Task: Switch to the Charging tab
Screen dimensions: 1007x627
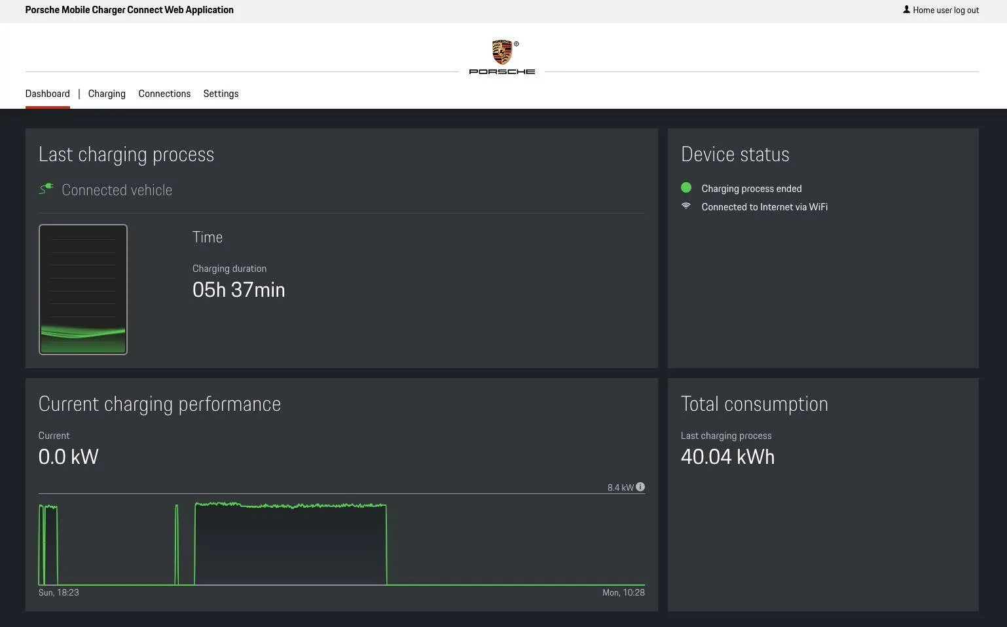Action: coord(107,94)
